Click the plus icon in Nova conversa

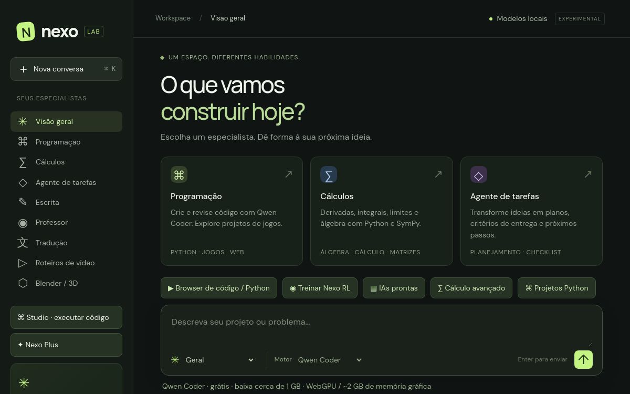23,69
